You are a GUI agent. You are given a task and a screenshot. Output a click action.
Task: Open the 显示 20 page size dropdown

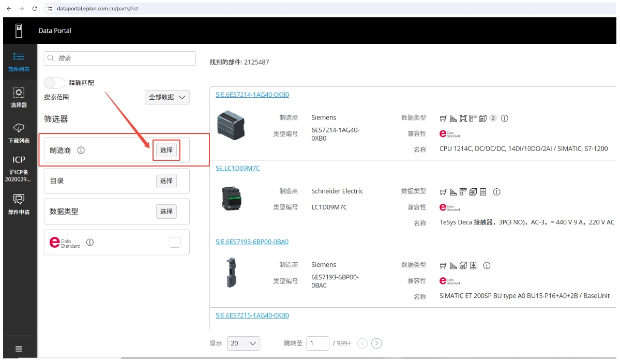click(x=244, y=343)
